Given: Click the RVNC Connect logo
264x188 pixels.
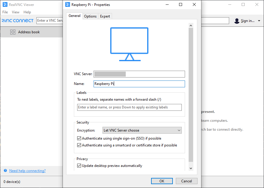Looking at the screenshot, I should [x=18, y=21].
